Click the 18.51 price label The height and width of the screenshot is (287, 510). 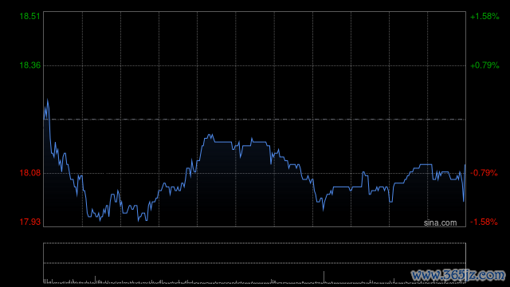tap(30, 16)
